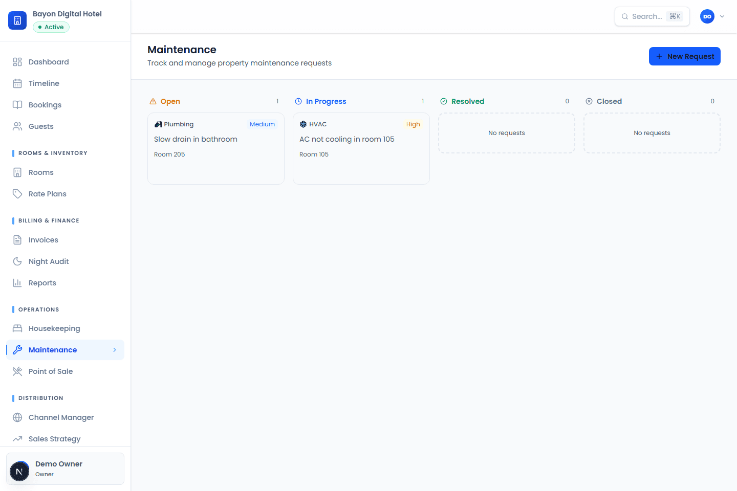Click the In Progress clock icon

tap(298, 101)
